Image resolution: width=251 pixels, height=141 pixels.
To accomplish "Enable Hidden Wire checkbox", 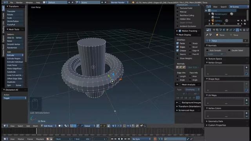I will pos(177,19).
